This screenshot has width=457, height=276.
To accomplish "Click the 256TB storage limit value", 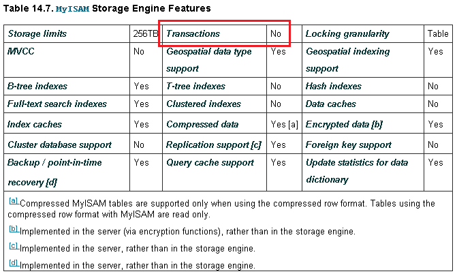I will click(x=146, y=34).
